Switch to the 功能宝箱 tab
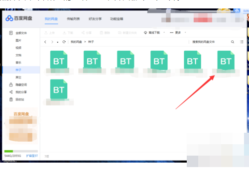Screen dimensions: 249x179 (x=117, y=19)
